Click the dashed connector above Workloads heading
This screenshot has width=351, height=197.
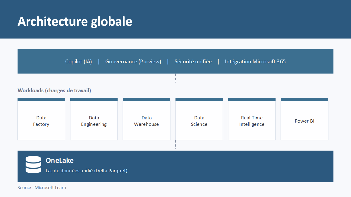[175, 78]
